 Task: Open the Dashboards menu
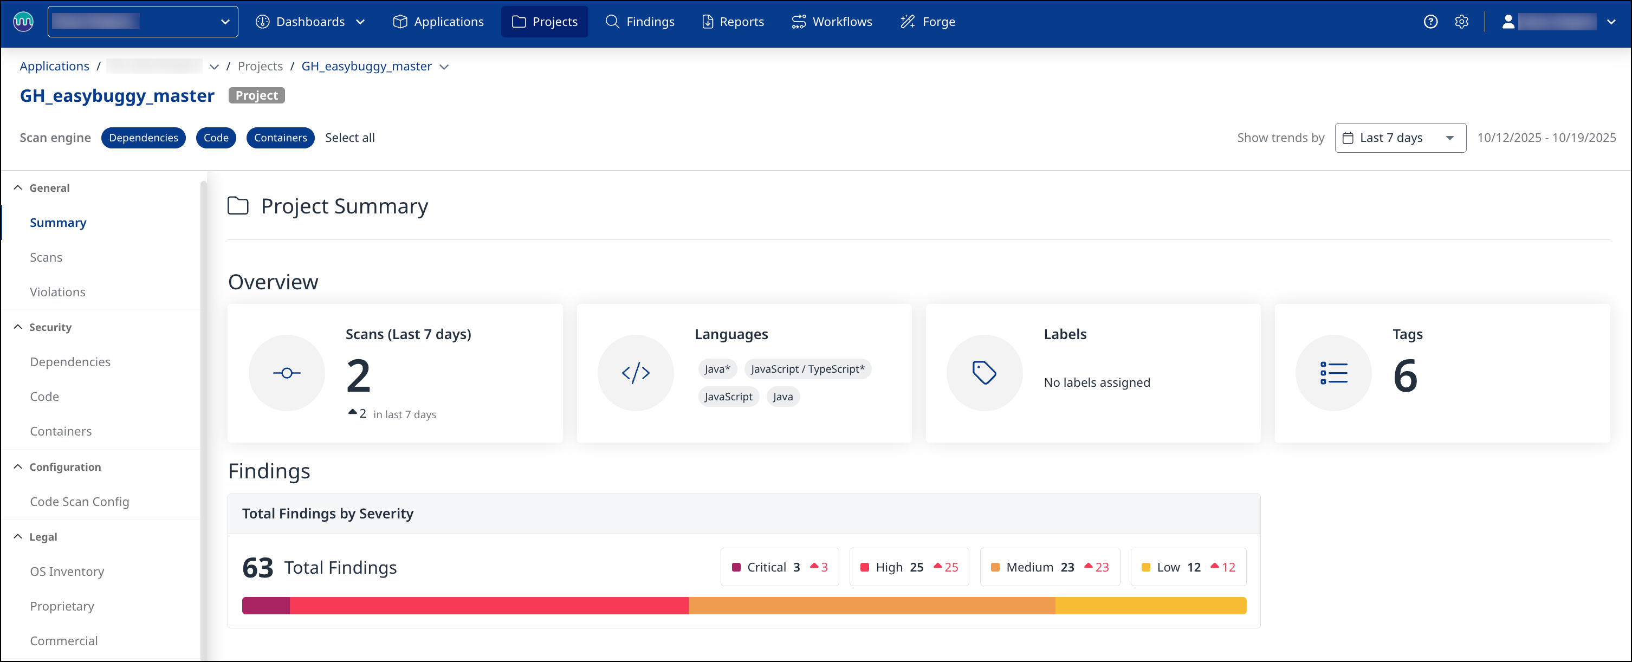tap(310, 22)
